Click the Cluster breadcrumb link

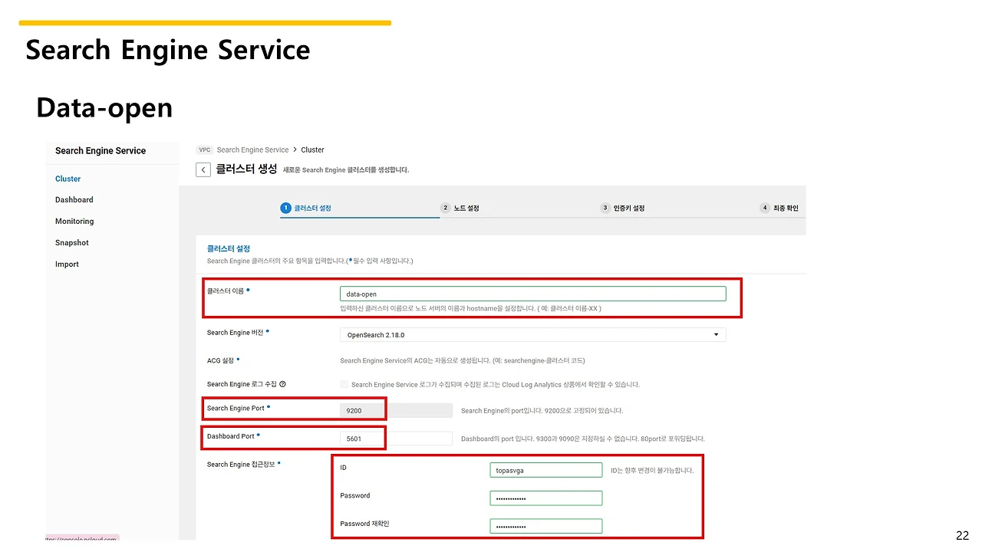coord(313,150)
